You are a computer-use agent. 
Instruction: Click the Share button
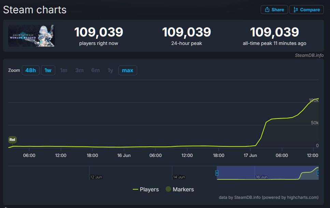(274, 10)
